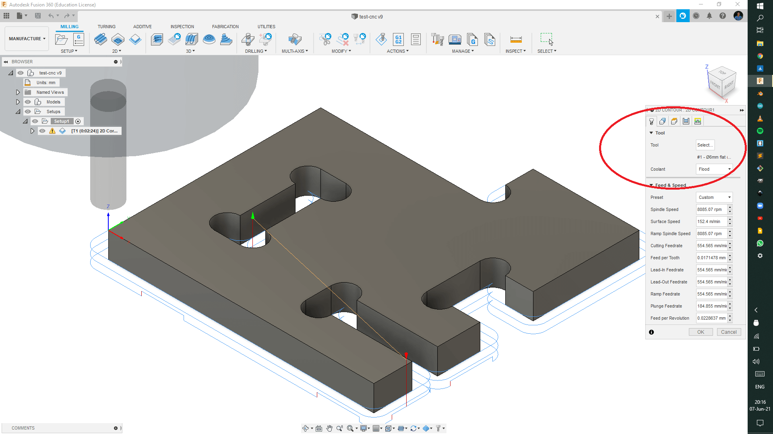
Task: Switch to the FABRICATION tab
Action: 225,27
